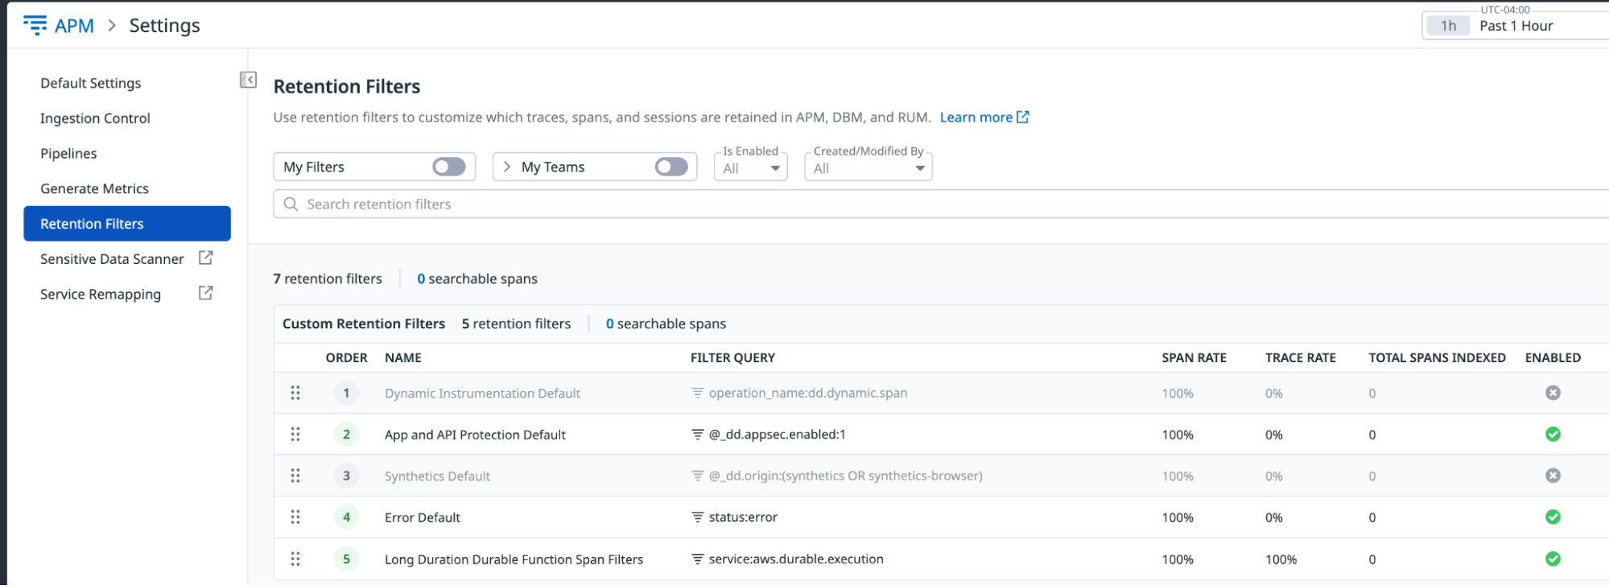Click 0 searchable spans summary link

477,279
